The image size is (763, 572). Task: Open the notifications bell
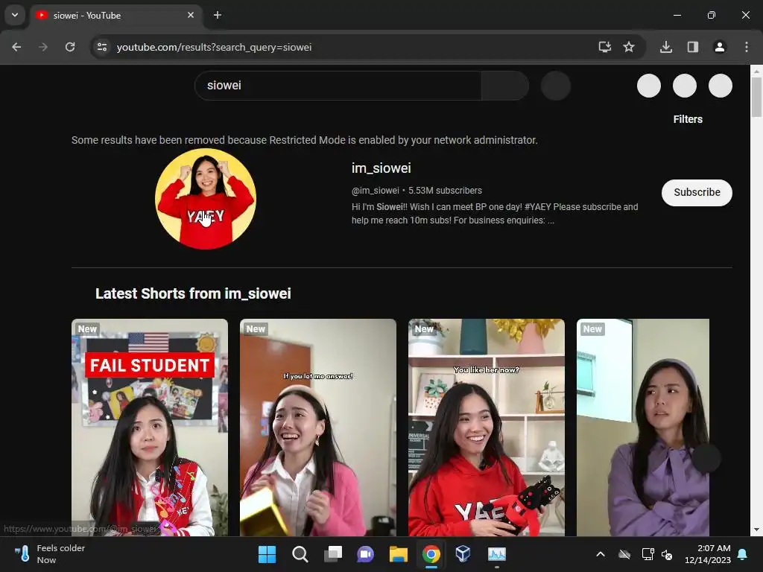click(743, 554)
